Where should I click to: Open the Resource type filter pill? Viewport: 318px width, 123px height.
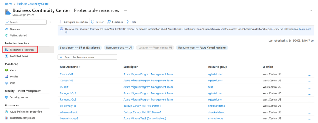(x=202, y=48)
